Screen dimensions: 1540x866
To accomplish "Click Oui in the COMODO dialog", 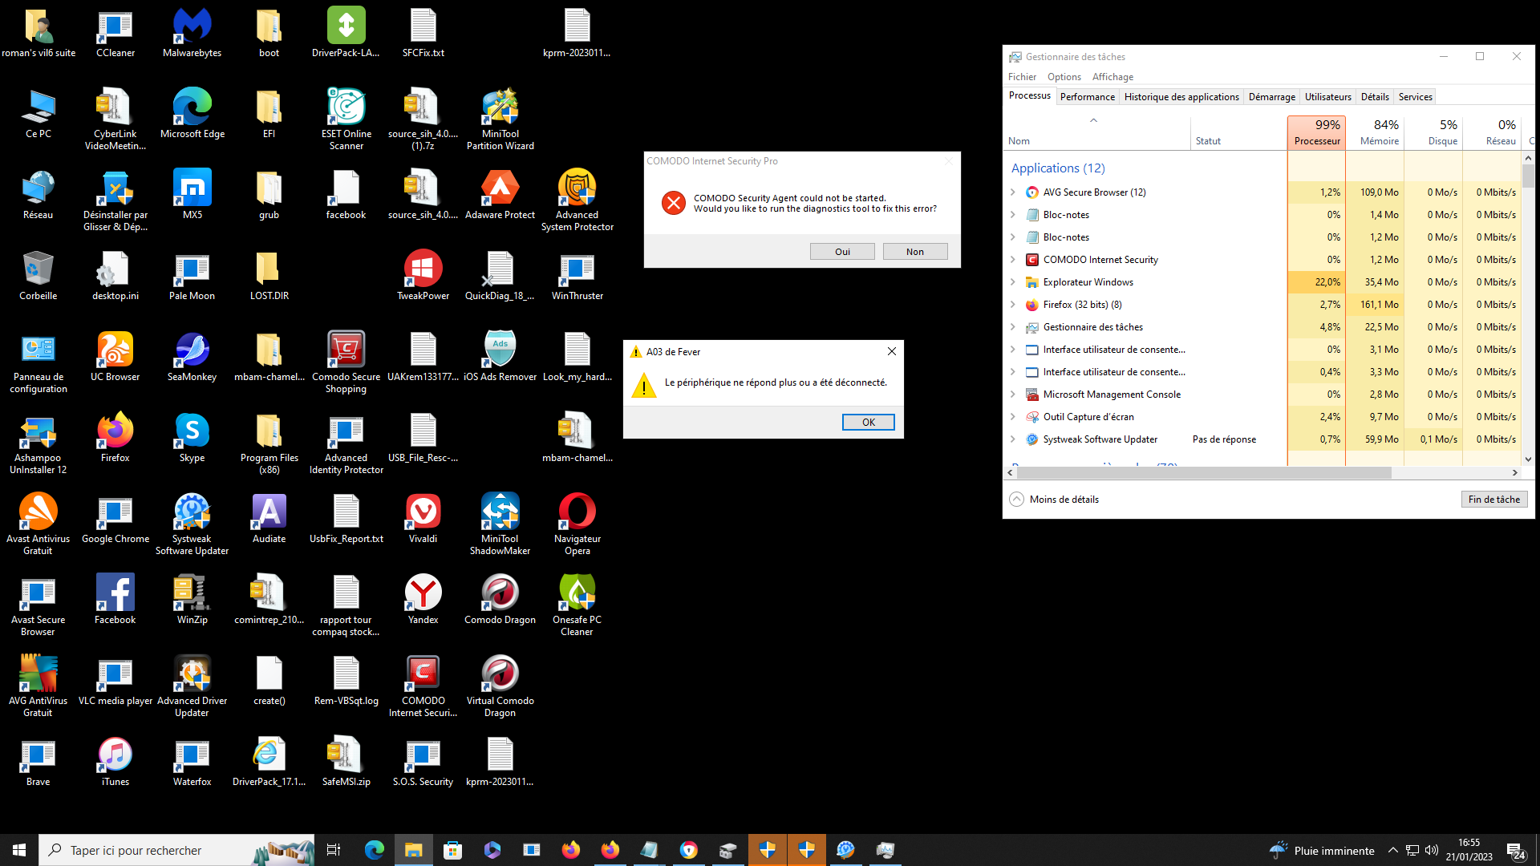I will 842,252.
